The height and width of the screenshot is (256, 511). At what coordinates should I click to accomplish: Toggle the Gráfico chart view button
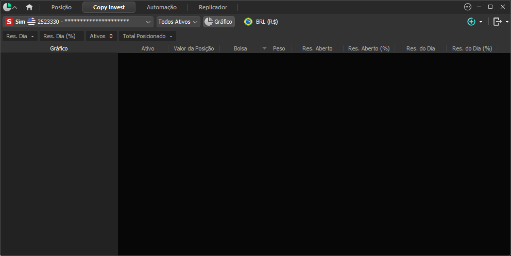(x=219, y=22)
